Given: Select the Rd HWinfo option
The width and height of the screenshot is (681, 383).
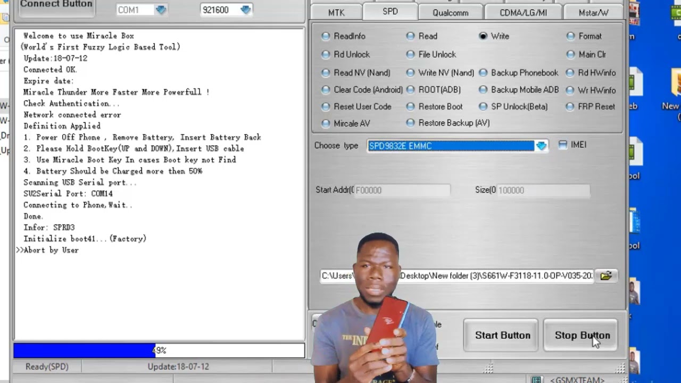Looking at the screenshot, I should point(591,73).
